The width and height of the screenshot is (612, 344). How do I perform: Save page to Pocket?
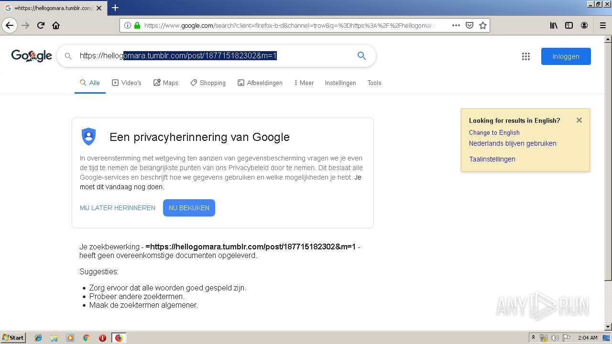click(x=470, y=25)
